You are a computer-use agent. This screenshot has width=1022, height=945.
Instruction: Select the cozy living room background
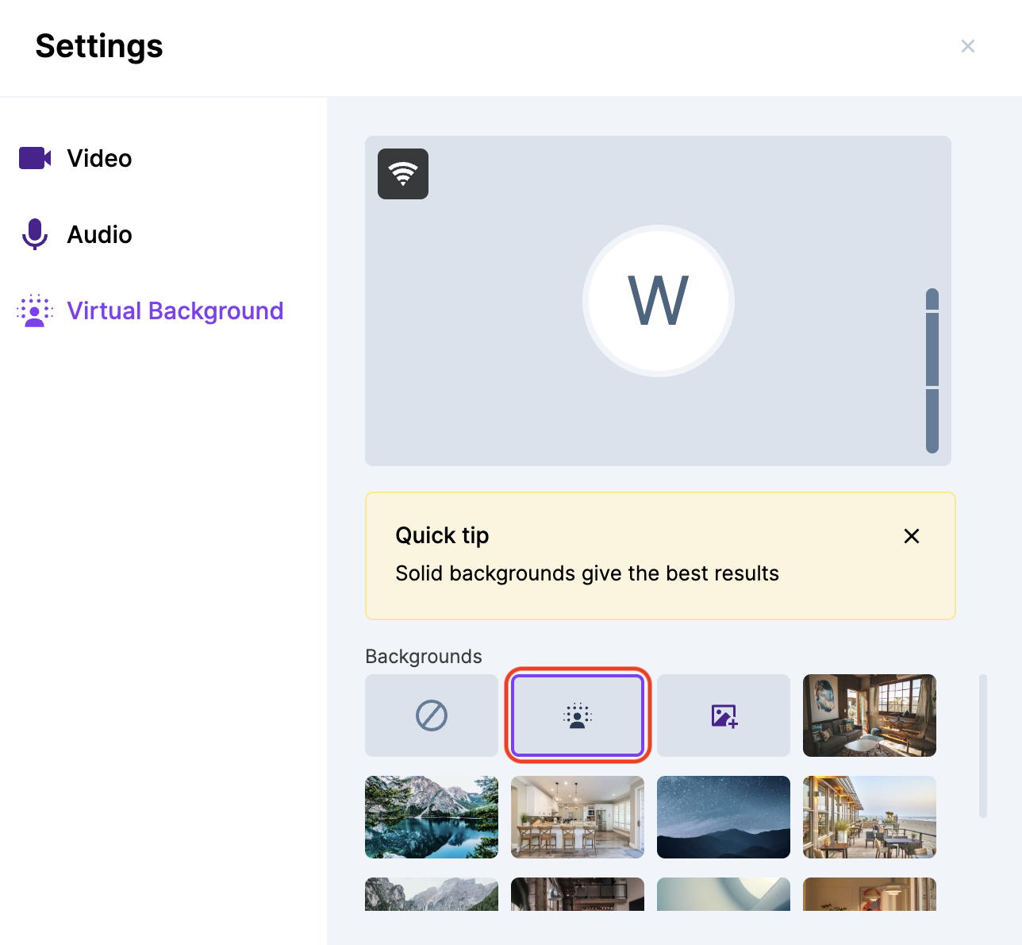click(x=869, y=715)
